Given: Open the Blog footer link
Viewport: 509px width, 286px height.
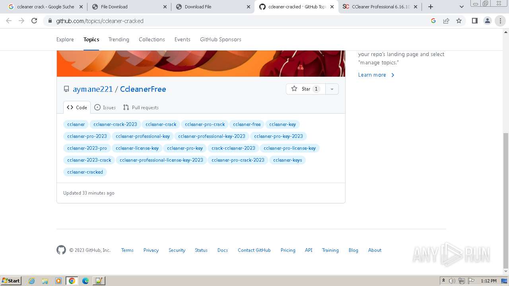Looking at the screenshot, I should coord(354,250).
